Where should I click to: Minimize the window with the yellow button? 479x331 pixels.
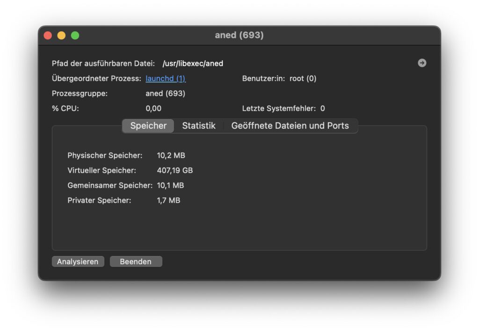tap(61, 35)
